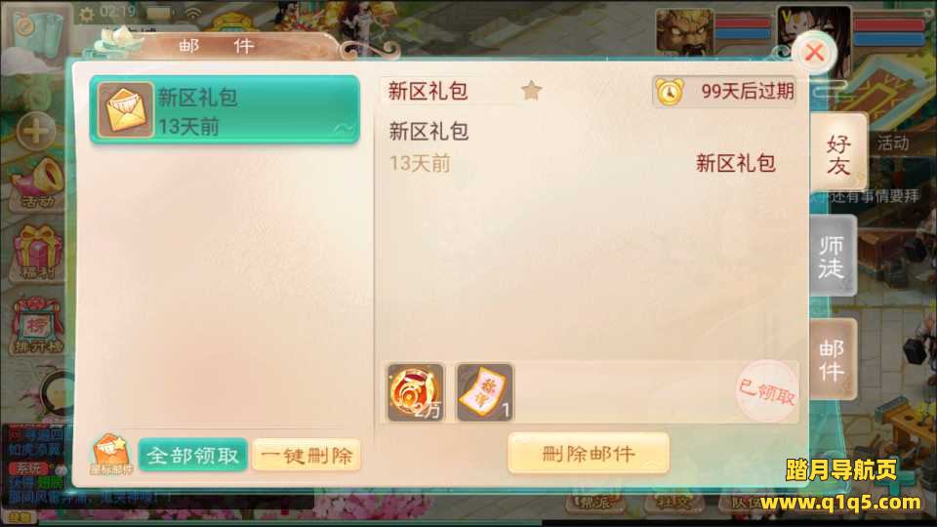Click the settings gear icon in the status bar

(87, 13)
